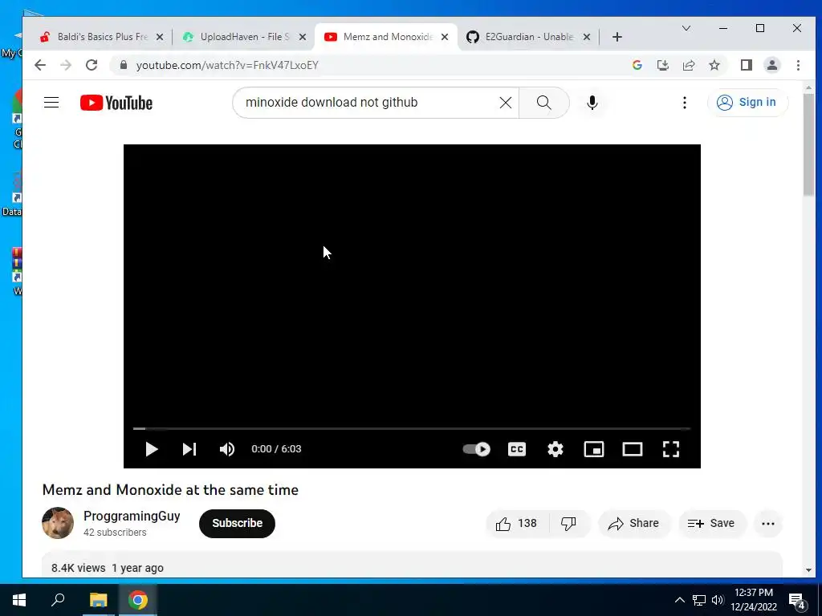Open the Windows Start menu
Viewport: 822px width, 616px height.
pos(19,600)
